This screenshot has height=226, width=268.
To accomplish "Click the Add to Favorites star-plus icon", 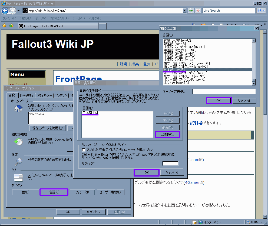I will coord(11,26).
